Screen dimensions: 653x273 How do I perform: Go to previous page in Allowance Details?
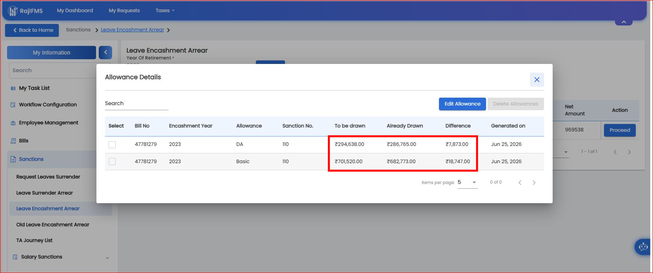coord(520,182)
